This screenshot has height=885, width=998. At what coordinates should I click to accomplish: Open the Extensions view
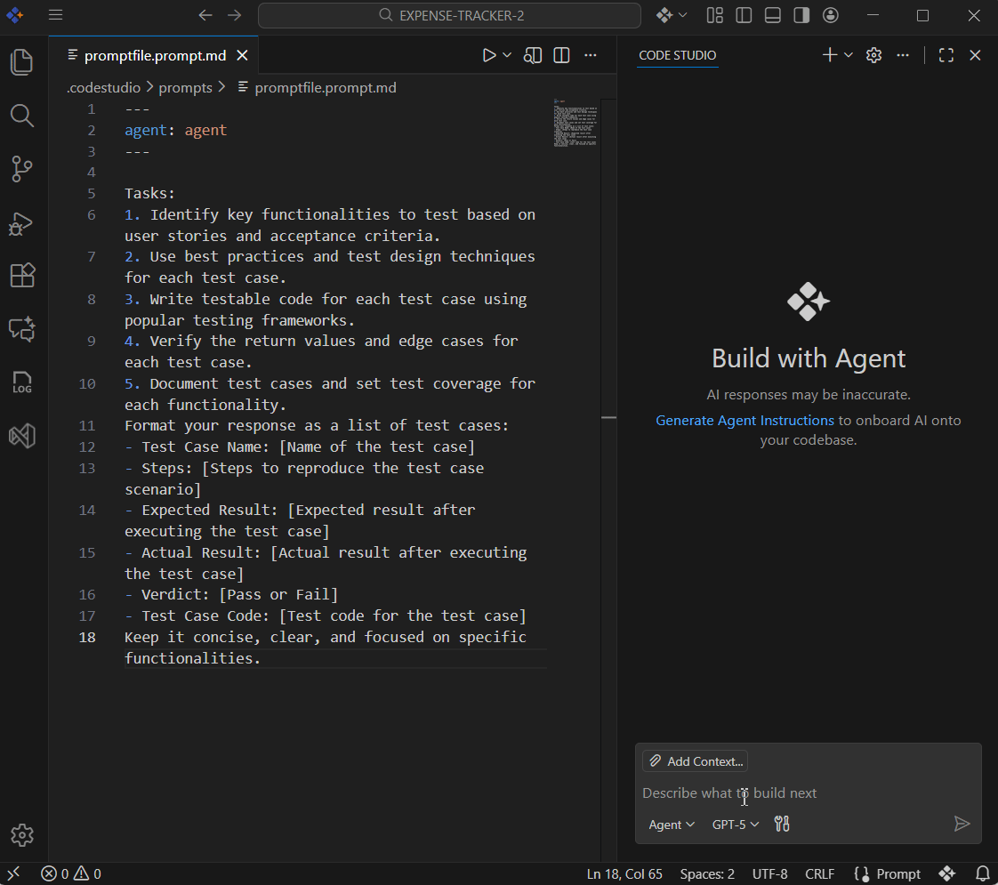pos(21,276)
